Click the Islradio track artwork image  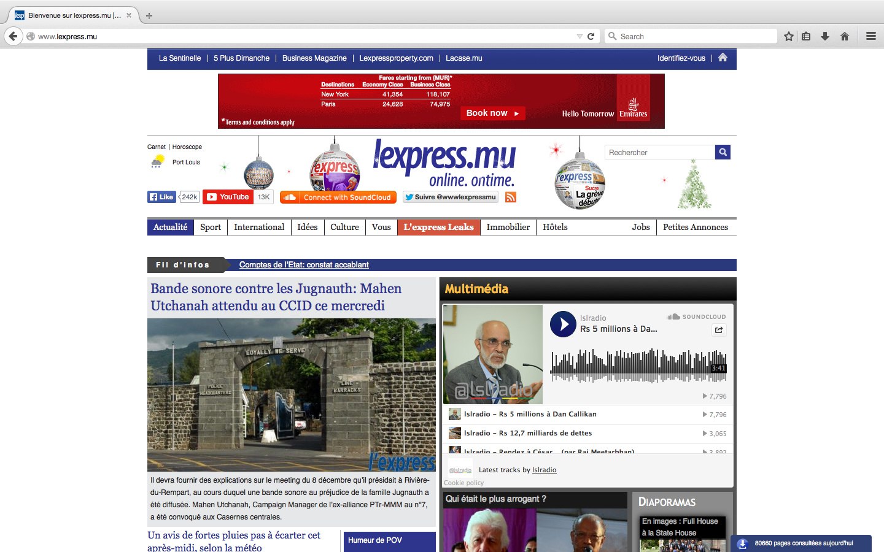[x=493, y=355]
